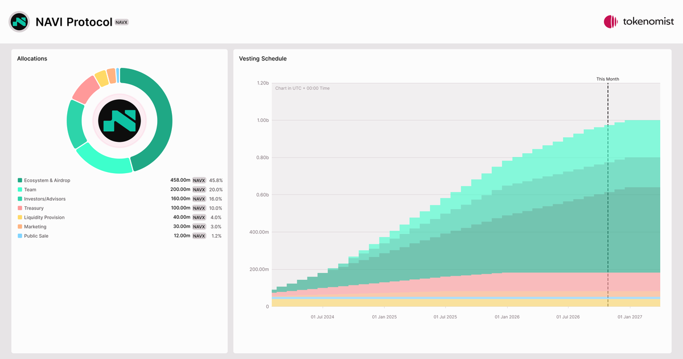
Task: Click the 0.80b y-axis label
Action: 262,158
